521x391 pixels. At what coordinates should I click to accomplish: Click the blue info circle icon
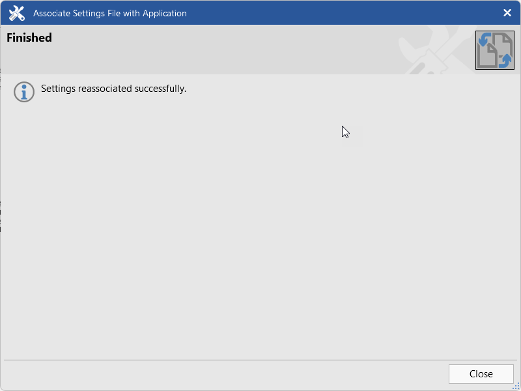(x=24, y=92)
